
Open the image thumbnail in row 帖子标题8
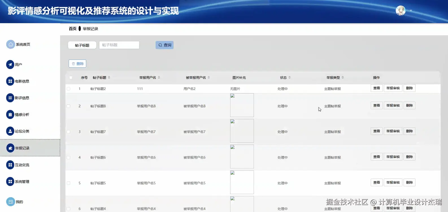point(242,105)
